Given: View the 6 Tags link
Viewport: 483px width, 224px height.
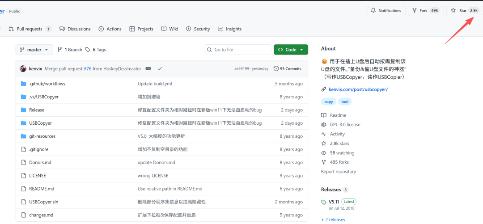Looking at the screenshot, I should [96, 50].
